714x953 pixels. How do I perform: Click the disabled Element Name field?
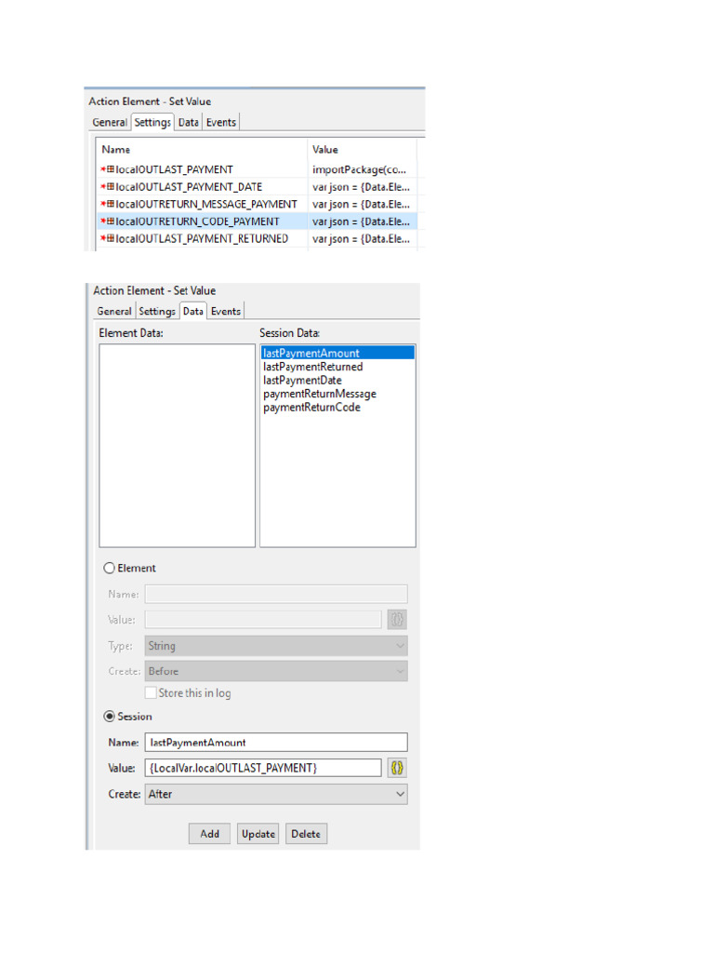click(x=276, y=594)
